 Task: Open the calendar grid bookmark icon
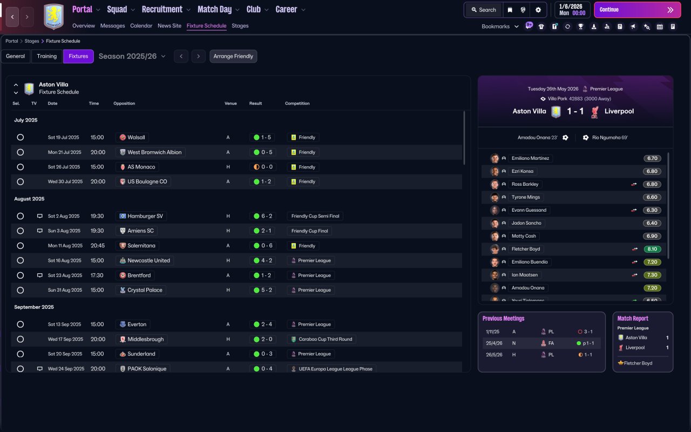coord(660,26)
